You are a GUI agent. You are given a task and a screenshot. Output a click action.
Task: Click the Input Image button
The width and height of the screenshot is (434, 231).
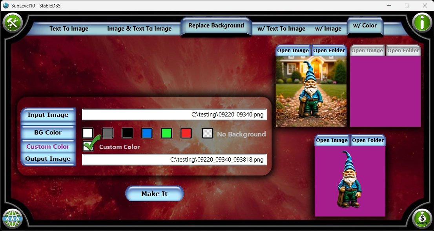coord(48,115)
